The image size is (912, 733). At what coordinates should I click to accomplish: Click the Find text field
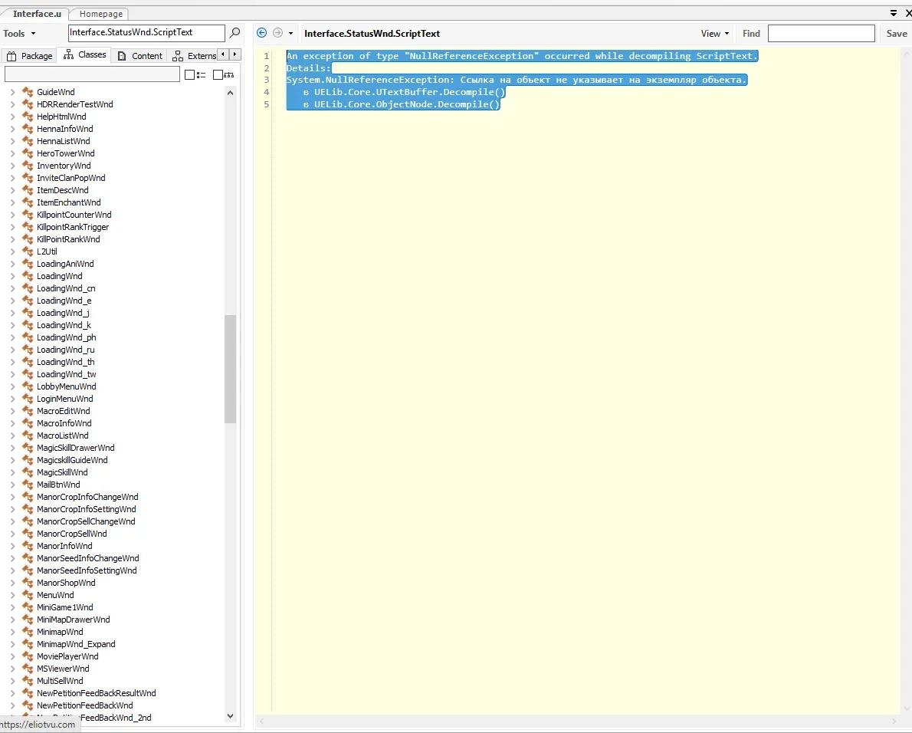coord(821,34)
